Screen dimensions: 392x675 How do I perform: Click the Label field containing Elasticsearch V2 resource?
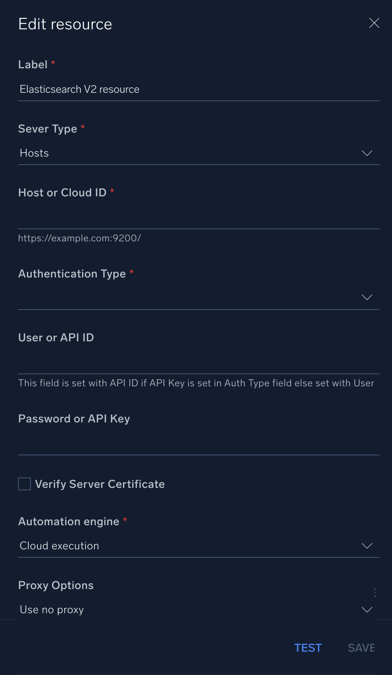click(x=198, y=89)
